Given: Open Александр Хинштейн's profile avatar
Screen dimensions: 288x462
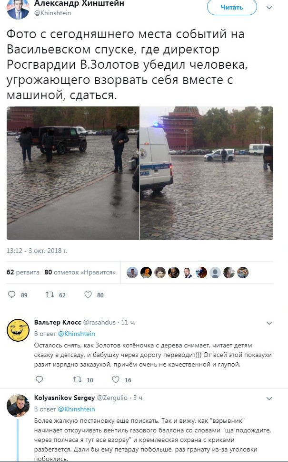Looking at the screenshot, I should [18, 9].
